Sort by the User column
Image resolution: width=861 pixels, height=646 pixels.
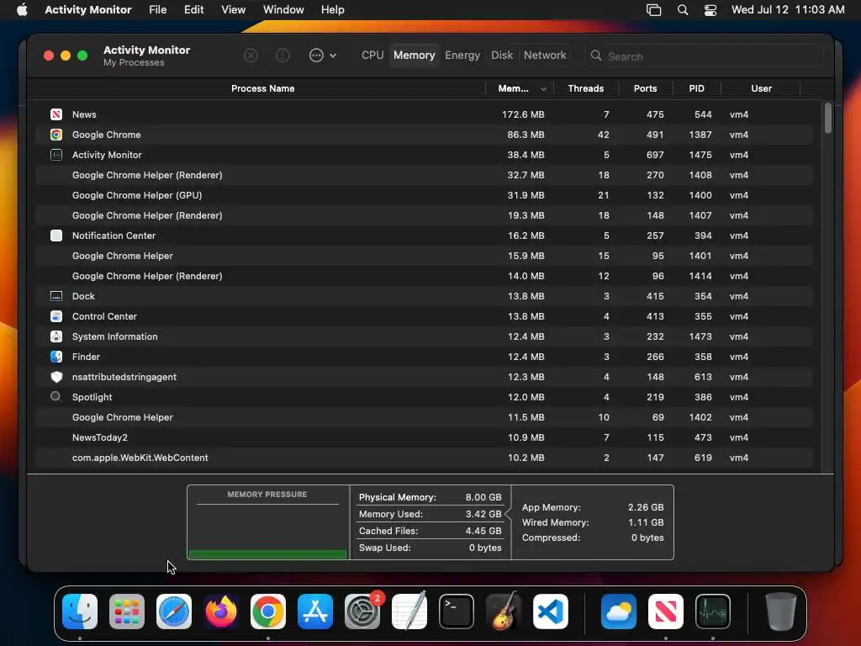tap(761, 88)
